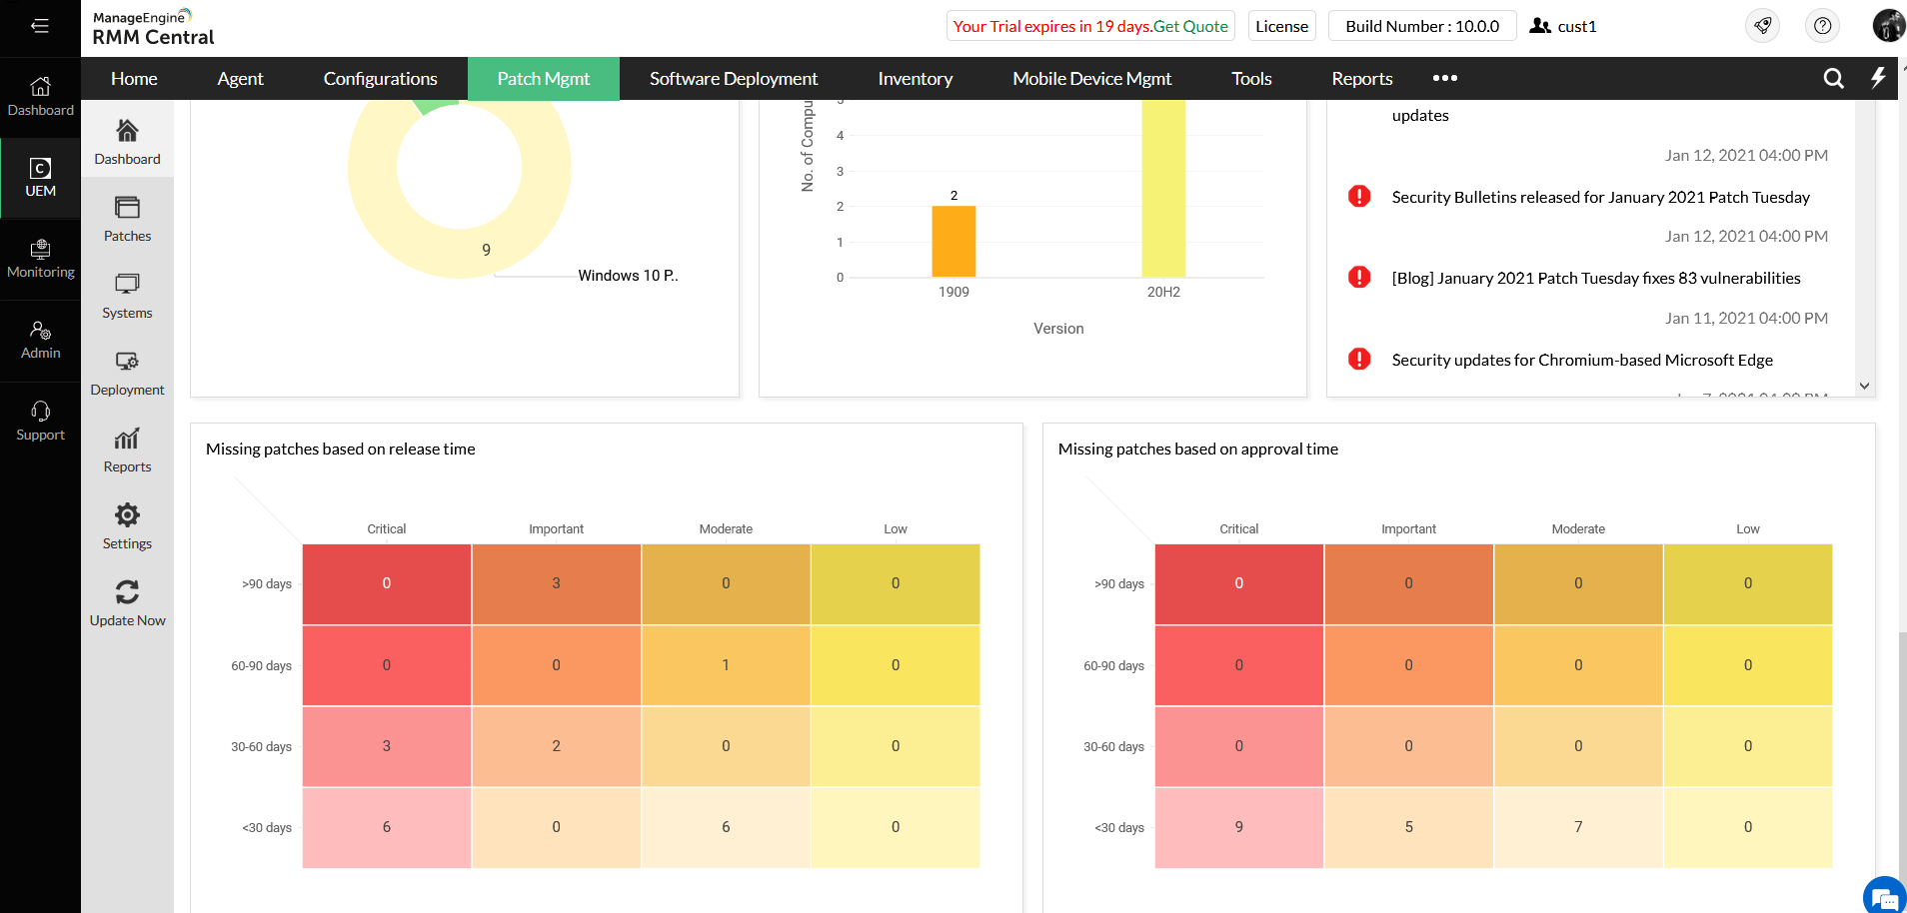Expand the three-dots more menu
The image size is (1907, 913).
[x=1445, y=78]
